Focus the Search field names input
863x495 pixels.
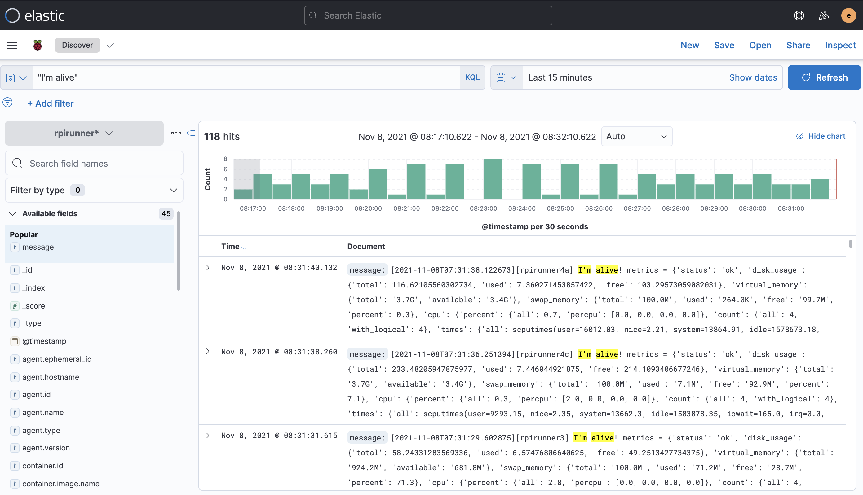tap(94, 163)
